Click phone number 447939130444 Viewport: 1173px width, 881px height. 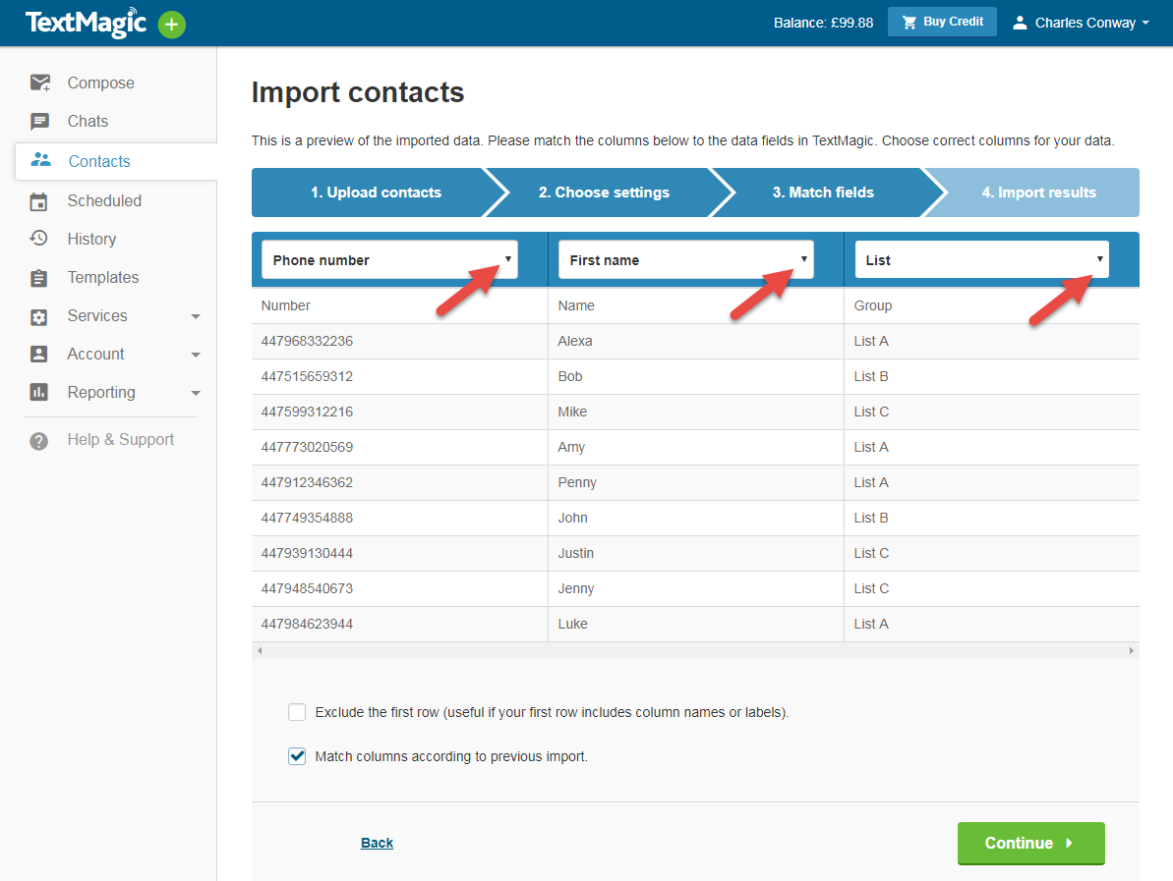tap(307, 554)
